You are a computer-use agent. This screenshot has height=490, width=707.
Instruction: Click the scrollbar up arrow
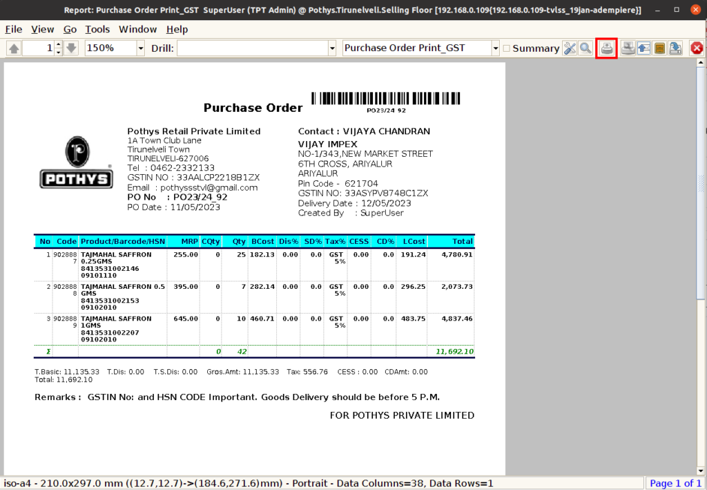(x=701, y=63)
